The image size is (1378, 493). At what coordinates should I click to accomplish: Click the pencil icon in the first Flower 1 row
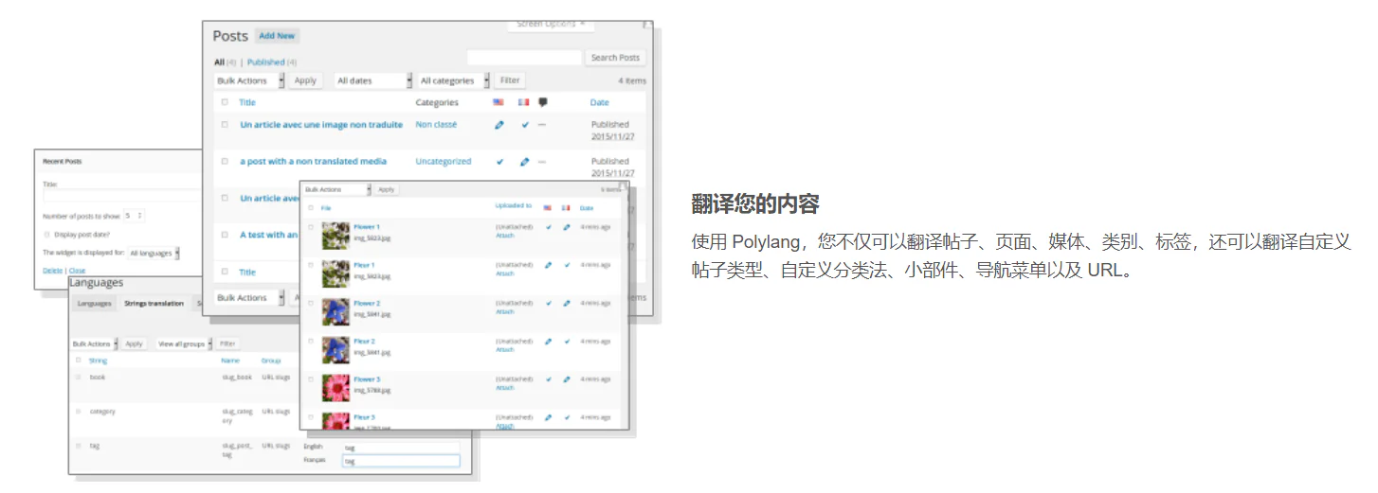[567, 227]
